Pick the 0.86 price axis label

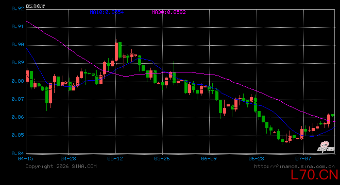click(x=18, y=117)
